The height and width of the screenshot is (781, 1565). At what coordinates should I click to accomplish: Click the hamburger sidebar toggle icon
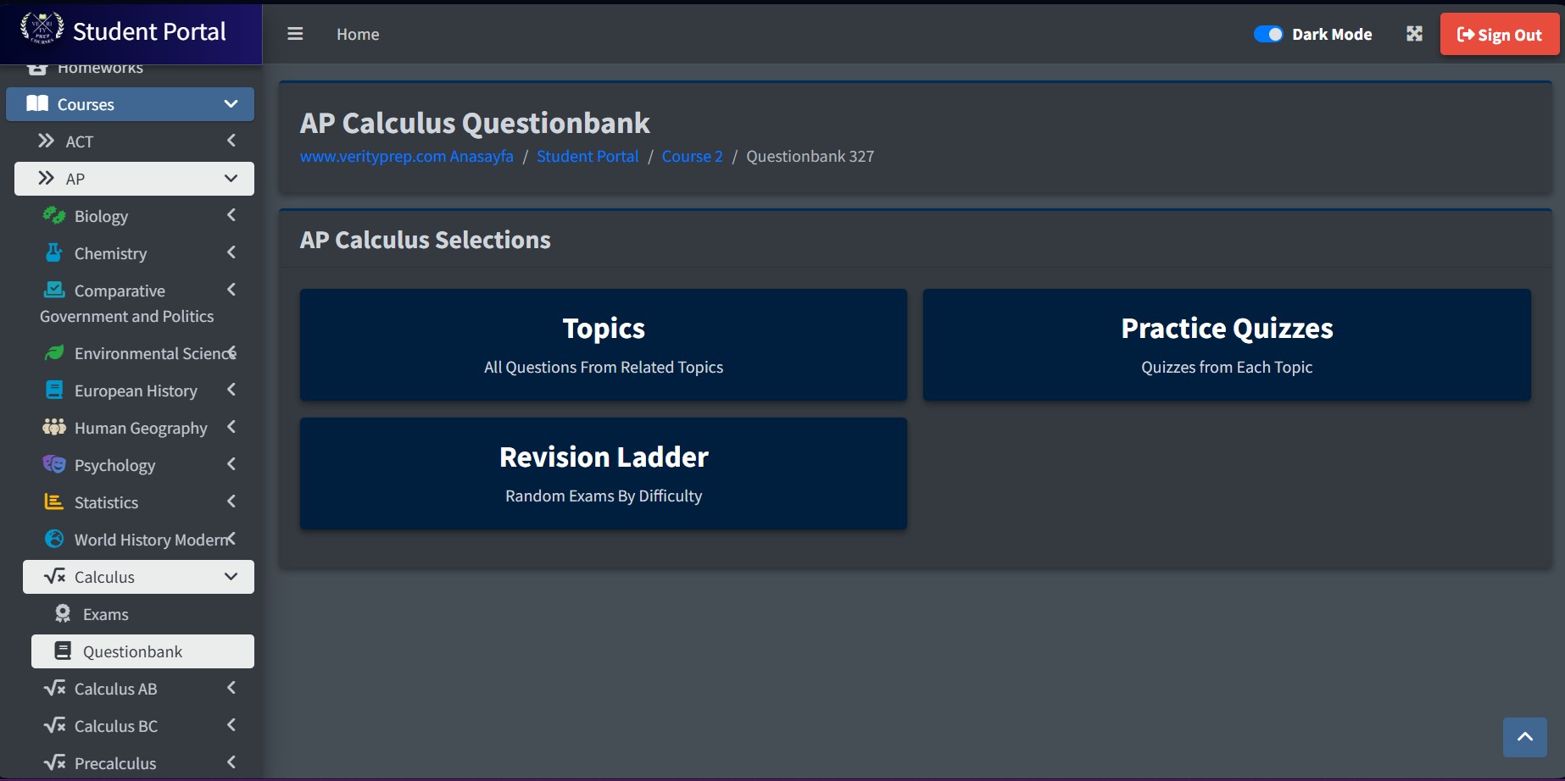coord(295,34)
